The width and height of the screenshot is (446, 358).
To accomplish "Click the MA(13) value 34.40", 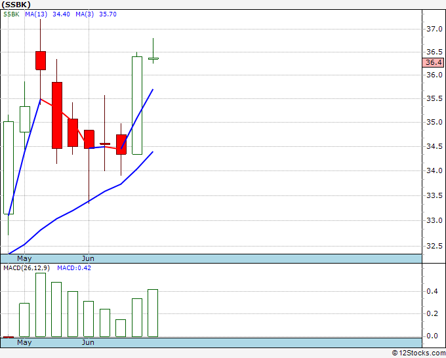I will coord(61,14).
